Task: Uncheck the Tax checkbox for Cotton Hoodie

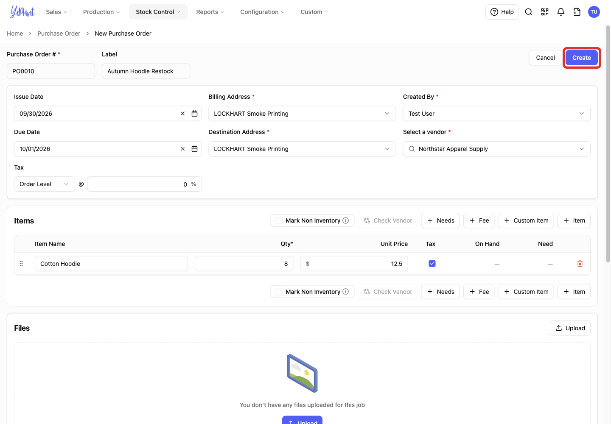Action: click(x=432, y=264)
